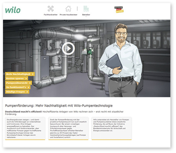
Task: Select the card beginning Die Energiekosten steigen
Action: click(x=25, y=129)
